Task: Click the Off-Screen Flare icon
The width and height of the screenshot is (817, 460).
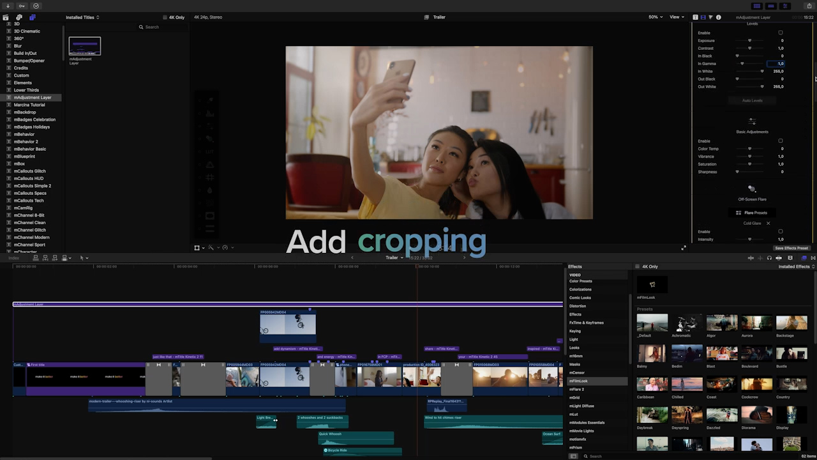Action: click(x=752, y=188)
